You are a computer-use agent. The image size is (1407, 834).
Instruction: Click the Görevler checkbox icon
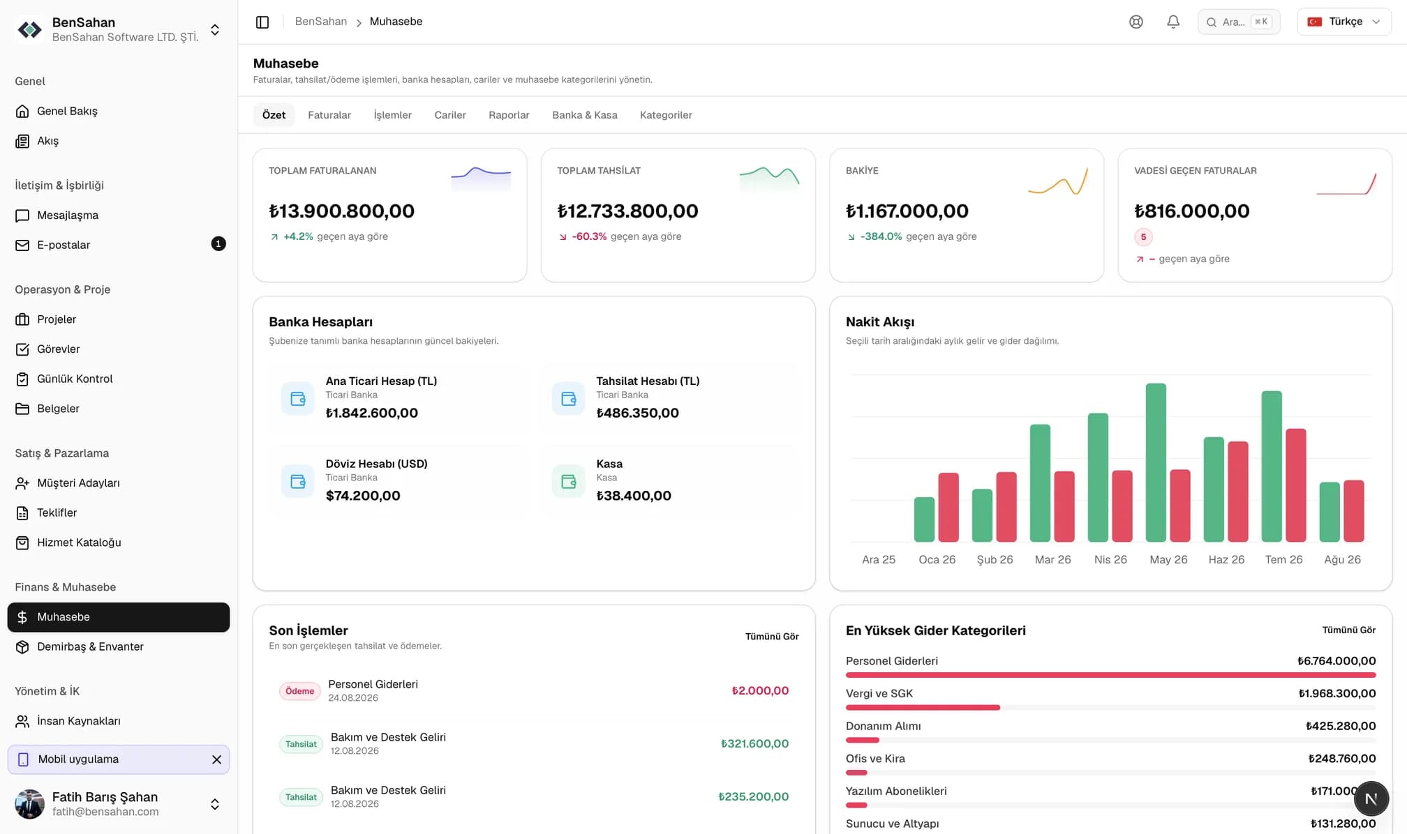tap(22, 349)
